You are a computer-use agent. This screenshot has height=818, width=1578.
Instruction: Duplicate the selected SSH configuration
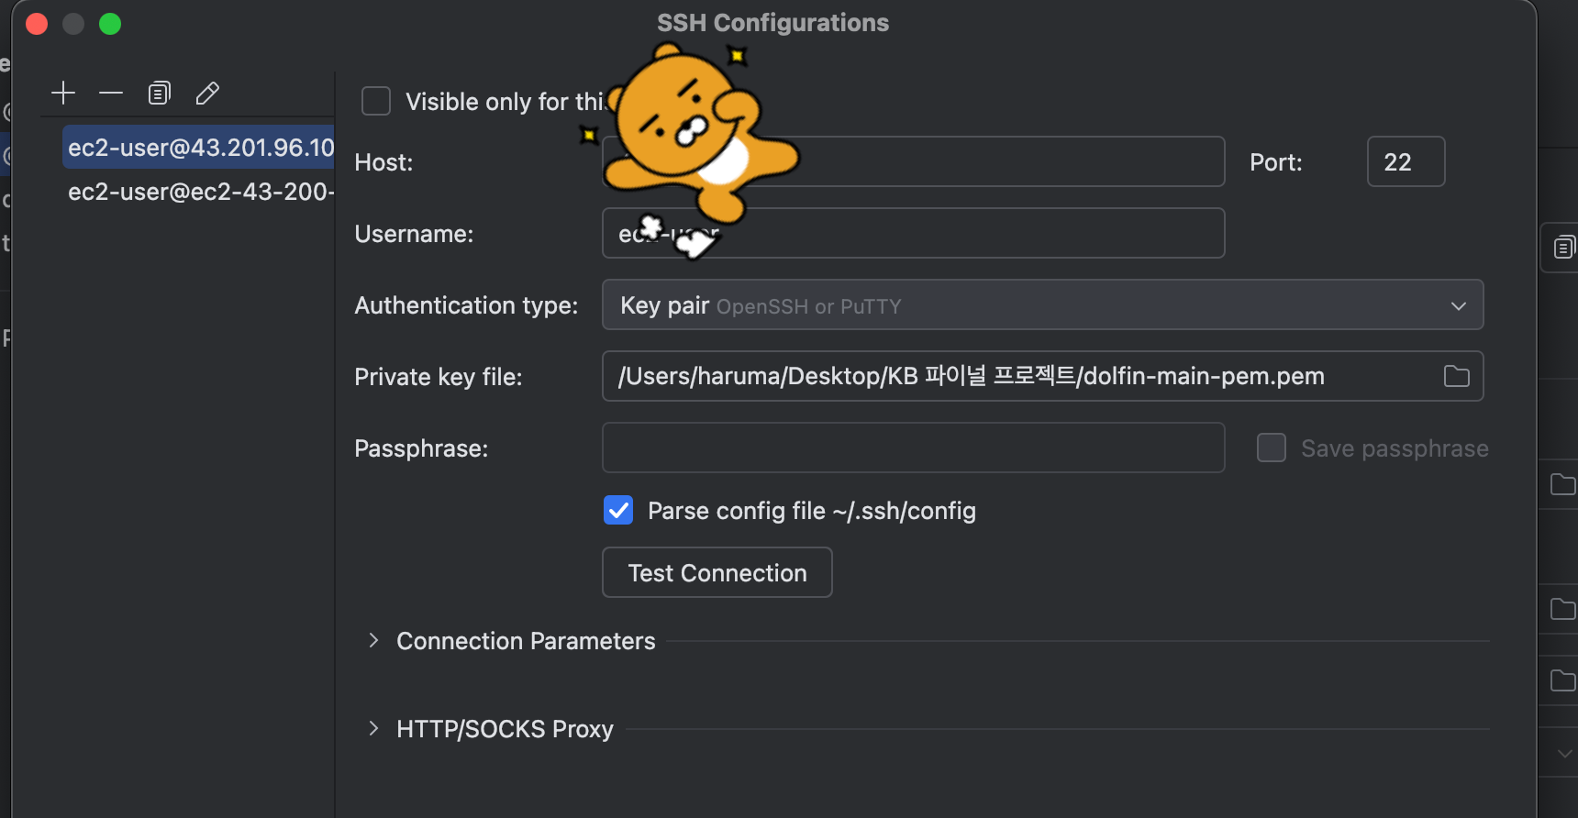click(x=160, y=93)
